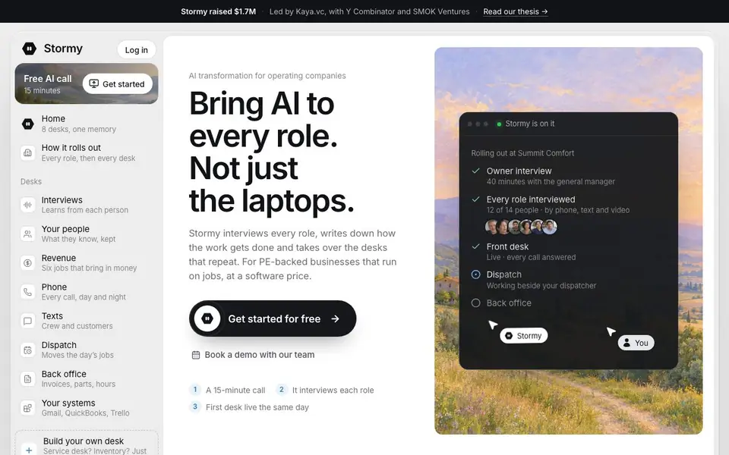Viewport: 729px width, 455px height.
Task: Click step 2 It interviews each role
Action: coord(325,390)
